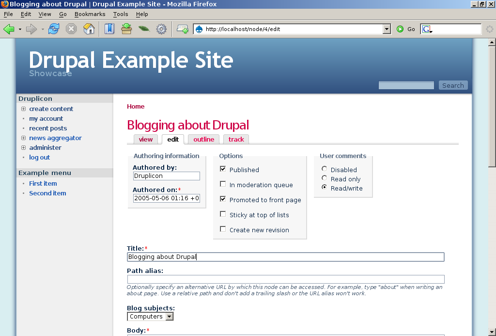Click the site search text box

pos(406,85)
